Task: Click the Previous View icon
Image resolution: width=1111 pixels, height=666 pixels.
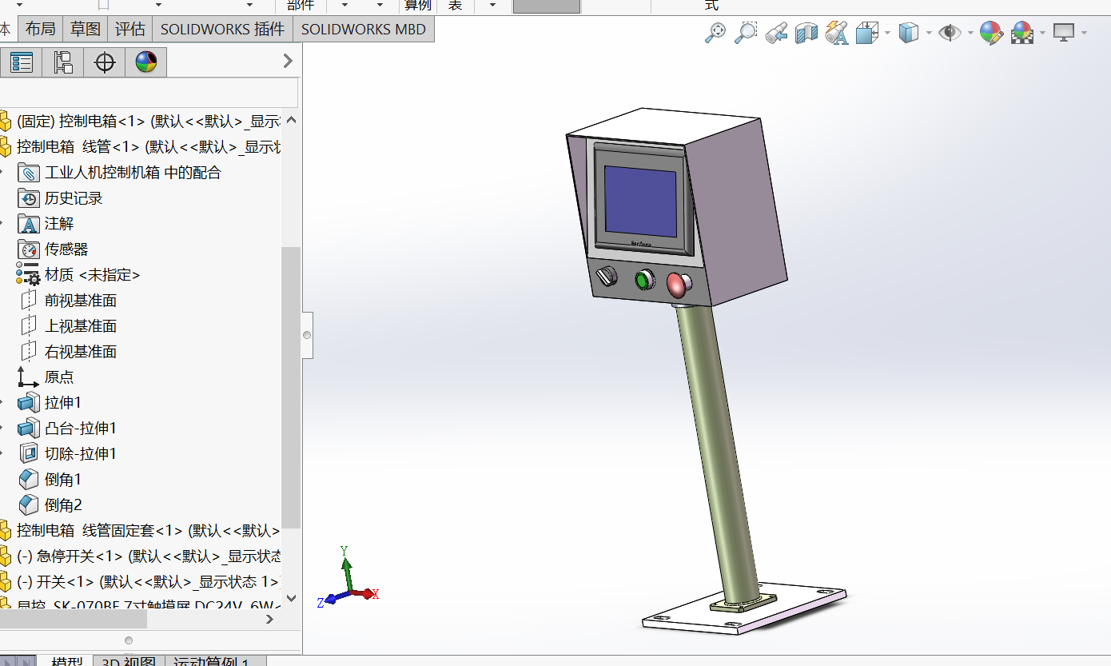Action: point(776,33)
